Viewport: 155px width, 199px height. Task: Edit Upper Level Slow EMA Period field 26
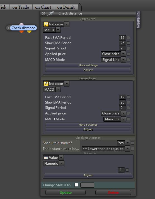coord(122,43)
